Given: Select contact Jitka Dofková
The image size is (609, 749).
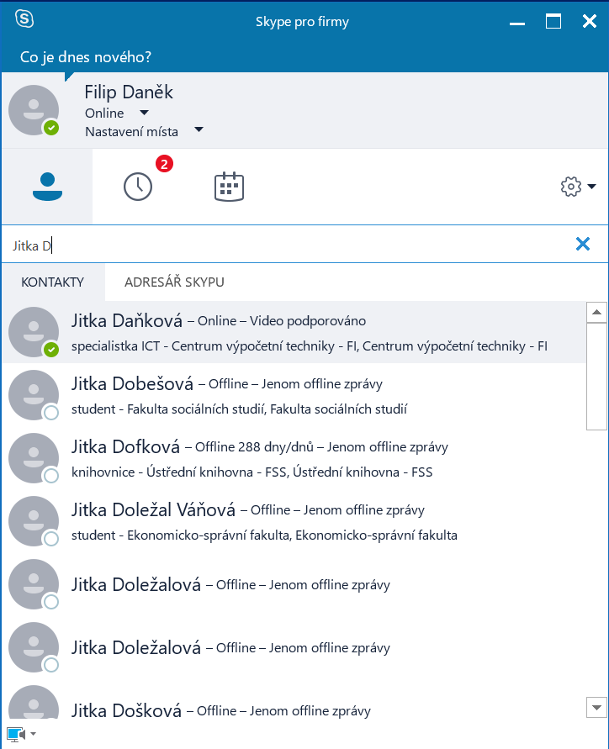Looking at the screenshot, I should point(294,459).
